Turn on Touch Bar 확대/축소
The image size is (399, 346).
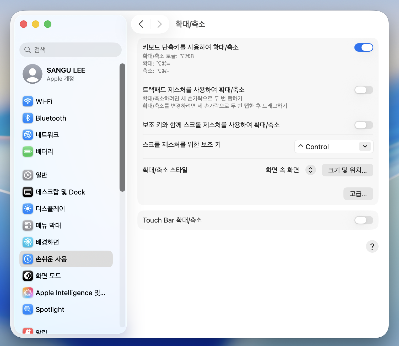click(x=364, y=220)
